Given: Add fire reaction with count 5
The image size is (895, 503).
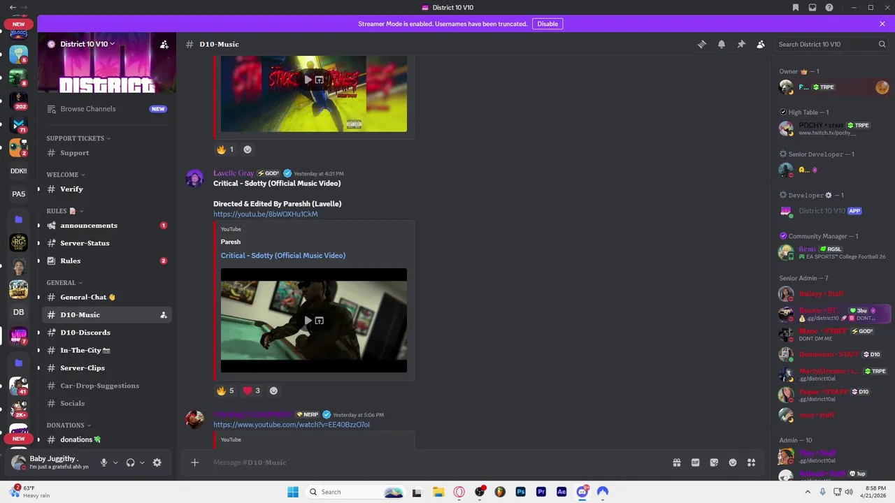Looking at the screenshot, I should (x=225, y=391).
